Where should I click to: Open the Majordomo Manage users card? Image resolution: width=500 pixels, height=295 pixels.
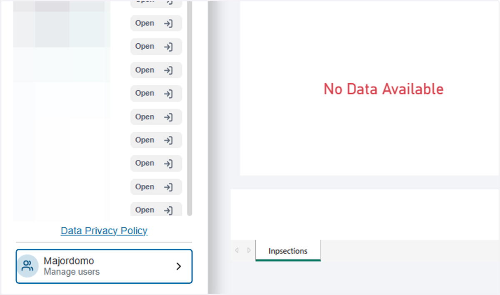click(x=104, y=266)
